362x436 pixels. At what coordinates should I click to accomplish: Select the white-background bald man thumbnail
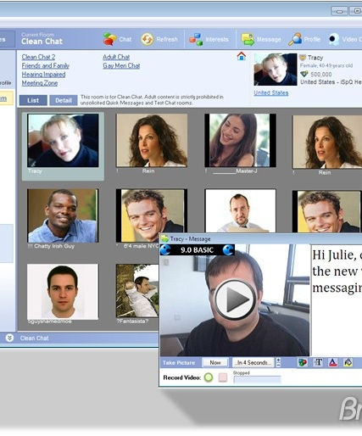[x=241, y=211]
